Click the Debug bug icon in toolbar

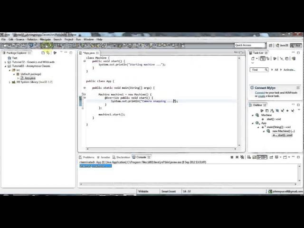point(43,46)
